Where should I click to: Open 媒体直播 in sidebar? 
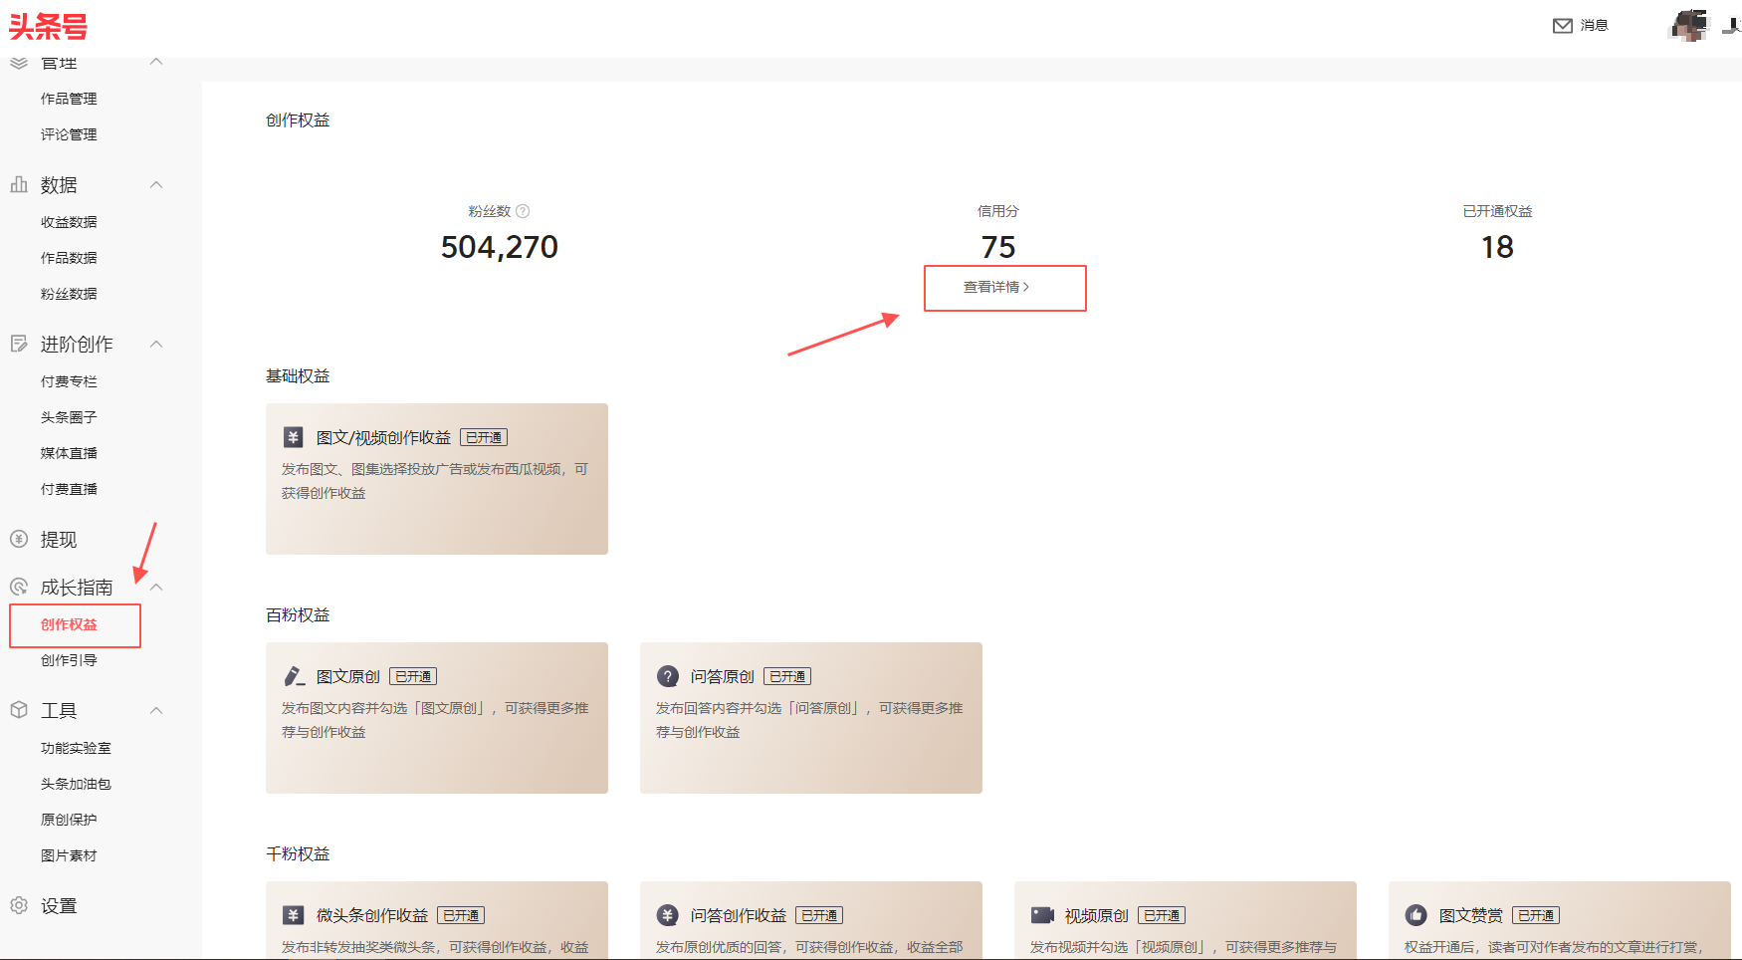69,453
